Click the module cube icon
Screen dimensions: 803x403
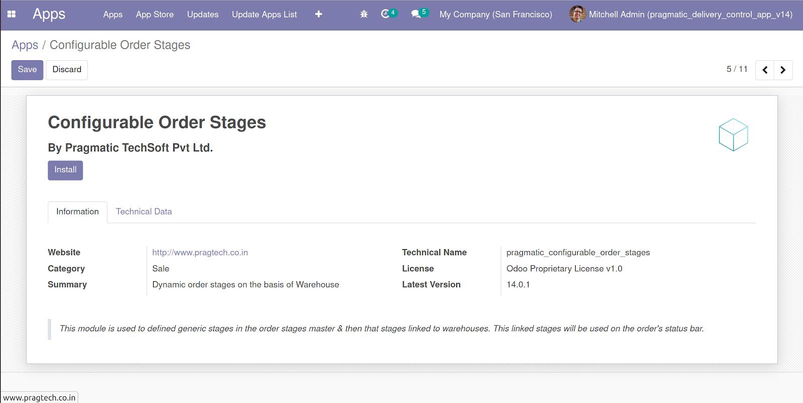pos(733,135)
